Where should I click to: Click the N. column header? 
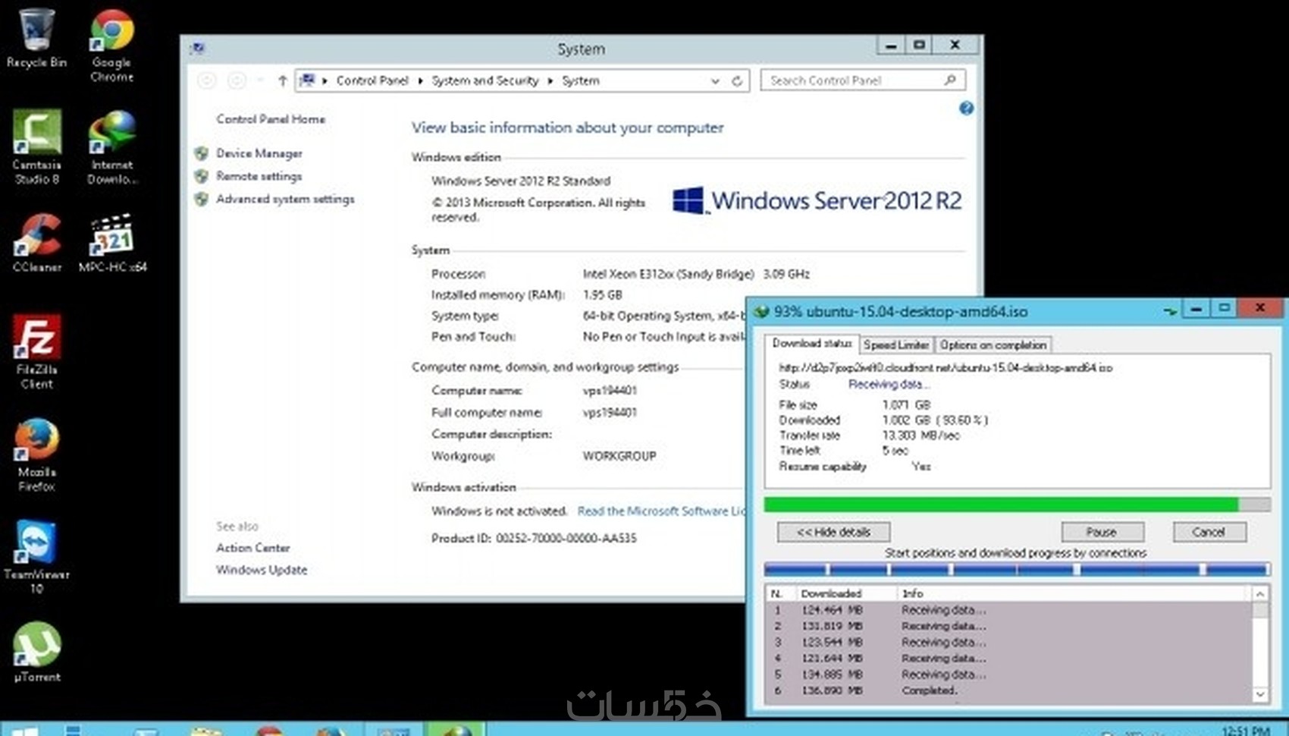point(780,593)
